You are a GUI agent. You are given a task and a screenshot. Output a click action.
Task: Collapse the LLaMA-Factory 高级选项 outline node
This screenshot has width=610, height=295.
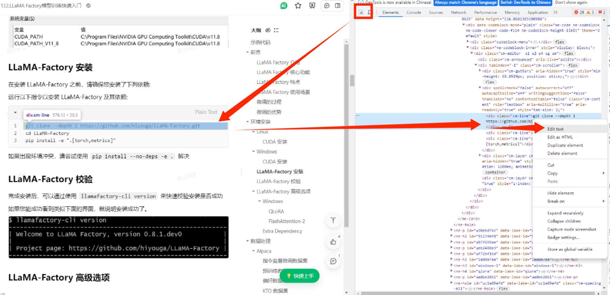(253, 192)
